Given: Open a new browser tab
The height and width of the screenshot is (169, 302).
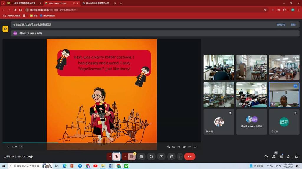Looking at the screenshot, I should (121, 3).
